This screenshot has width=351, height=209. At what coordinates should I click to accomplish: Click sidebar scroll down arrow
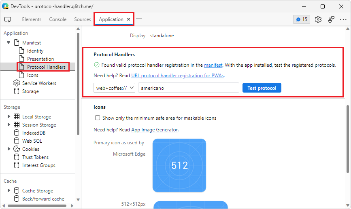78,200
